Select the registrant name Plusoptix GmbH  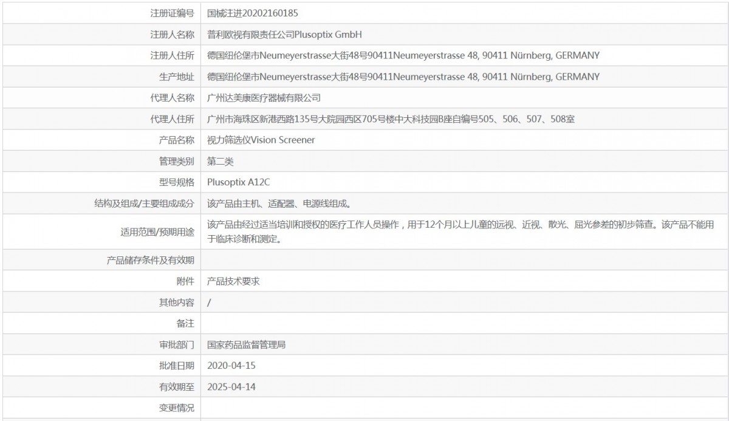click(x=284, y=34)
